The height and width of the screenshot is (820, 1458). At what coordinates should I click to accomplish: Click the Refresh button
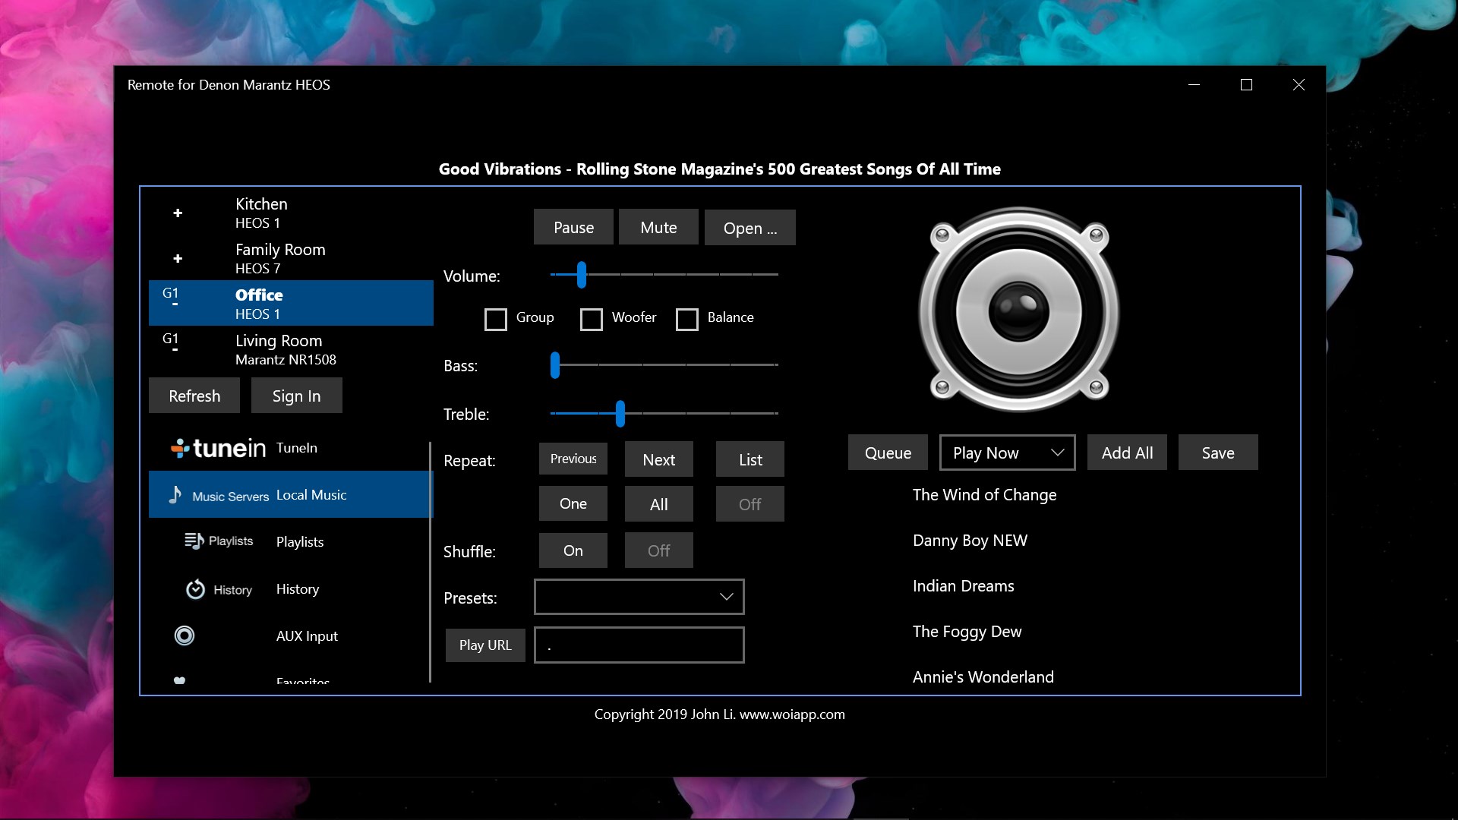194,395
